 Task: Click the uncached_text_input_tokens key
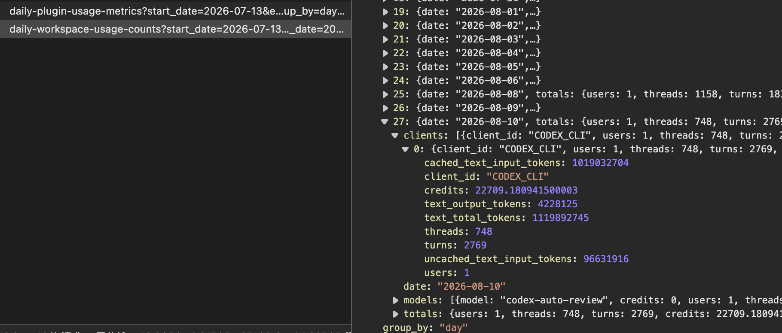point(498,259)
